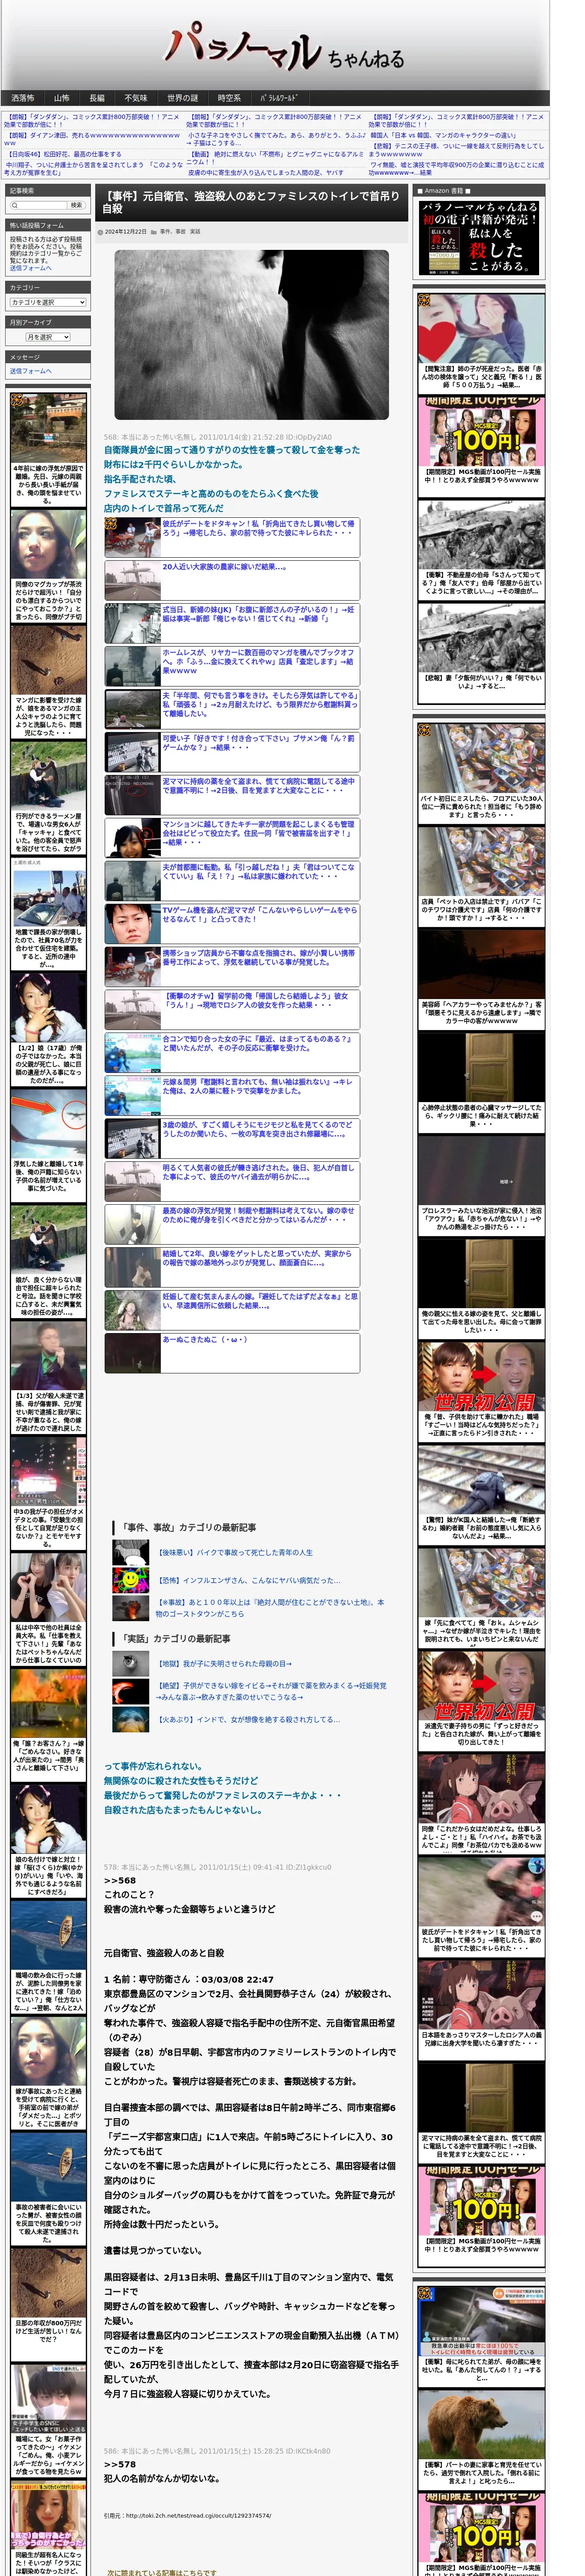585x2576 pixels.
Task: Click zebra thumbnail for バイクで事故って死亡した青年
Action: (131, 1553)
